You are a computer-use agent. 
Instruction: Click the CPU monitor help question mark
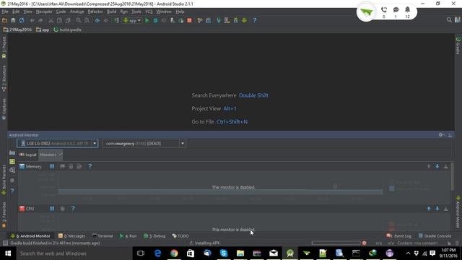click(x=73, y=209)
